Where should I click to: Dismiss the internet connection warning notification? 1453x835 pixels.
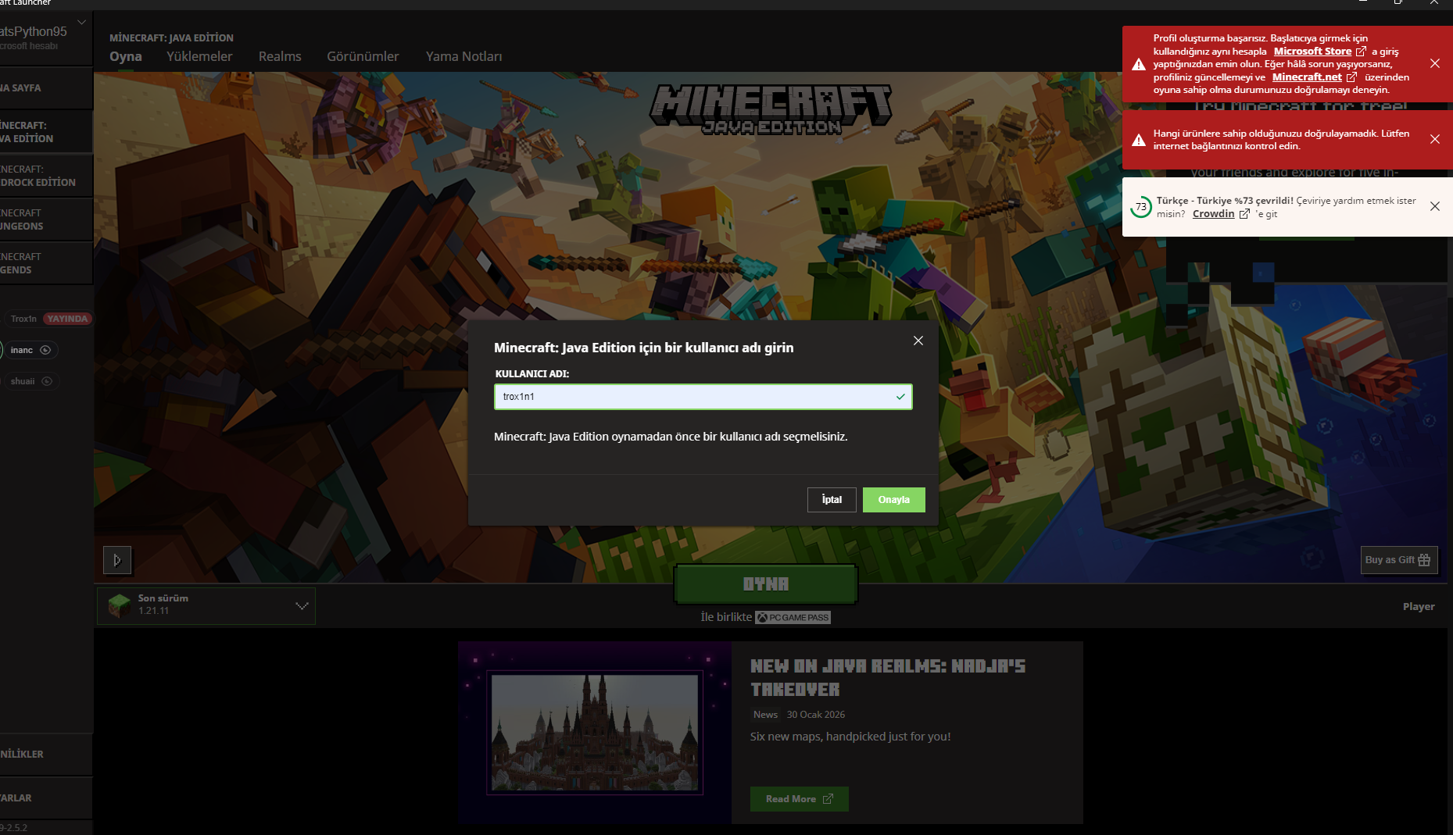pos(1434,139)
